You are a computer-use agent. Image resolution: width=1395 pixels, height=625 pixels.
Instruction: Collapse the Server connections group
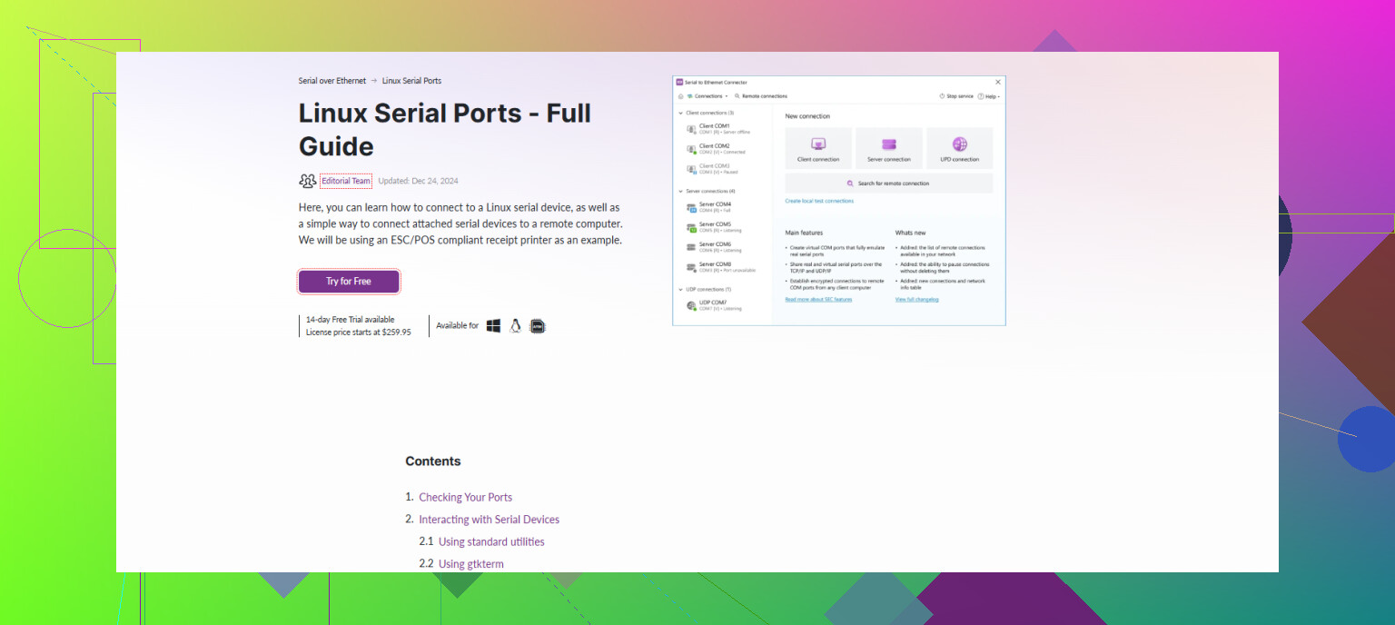coord(680,192)
